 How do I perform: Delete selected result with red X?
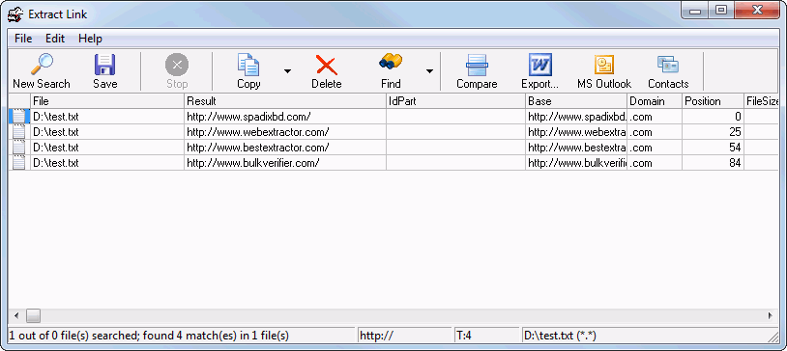[326, 70]
